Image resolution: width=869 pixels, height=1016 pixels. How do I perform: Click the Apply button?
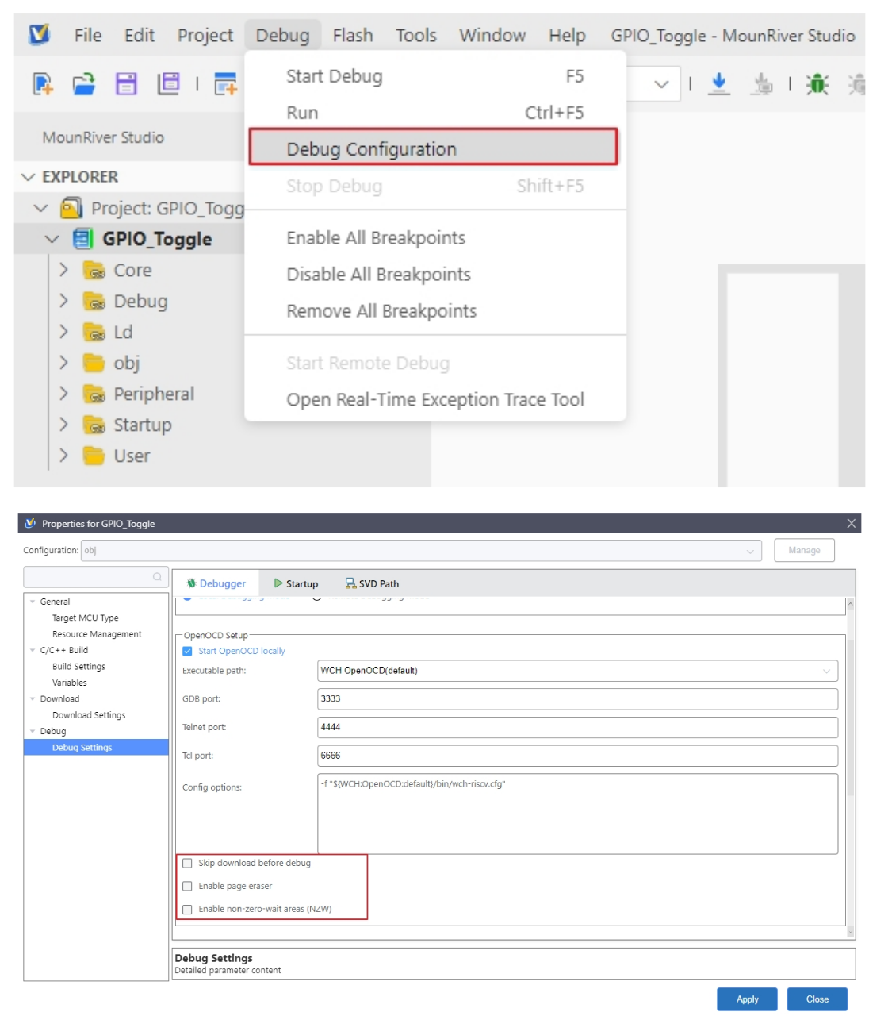(x=747, y=999)
